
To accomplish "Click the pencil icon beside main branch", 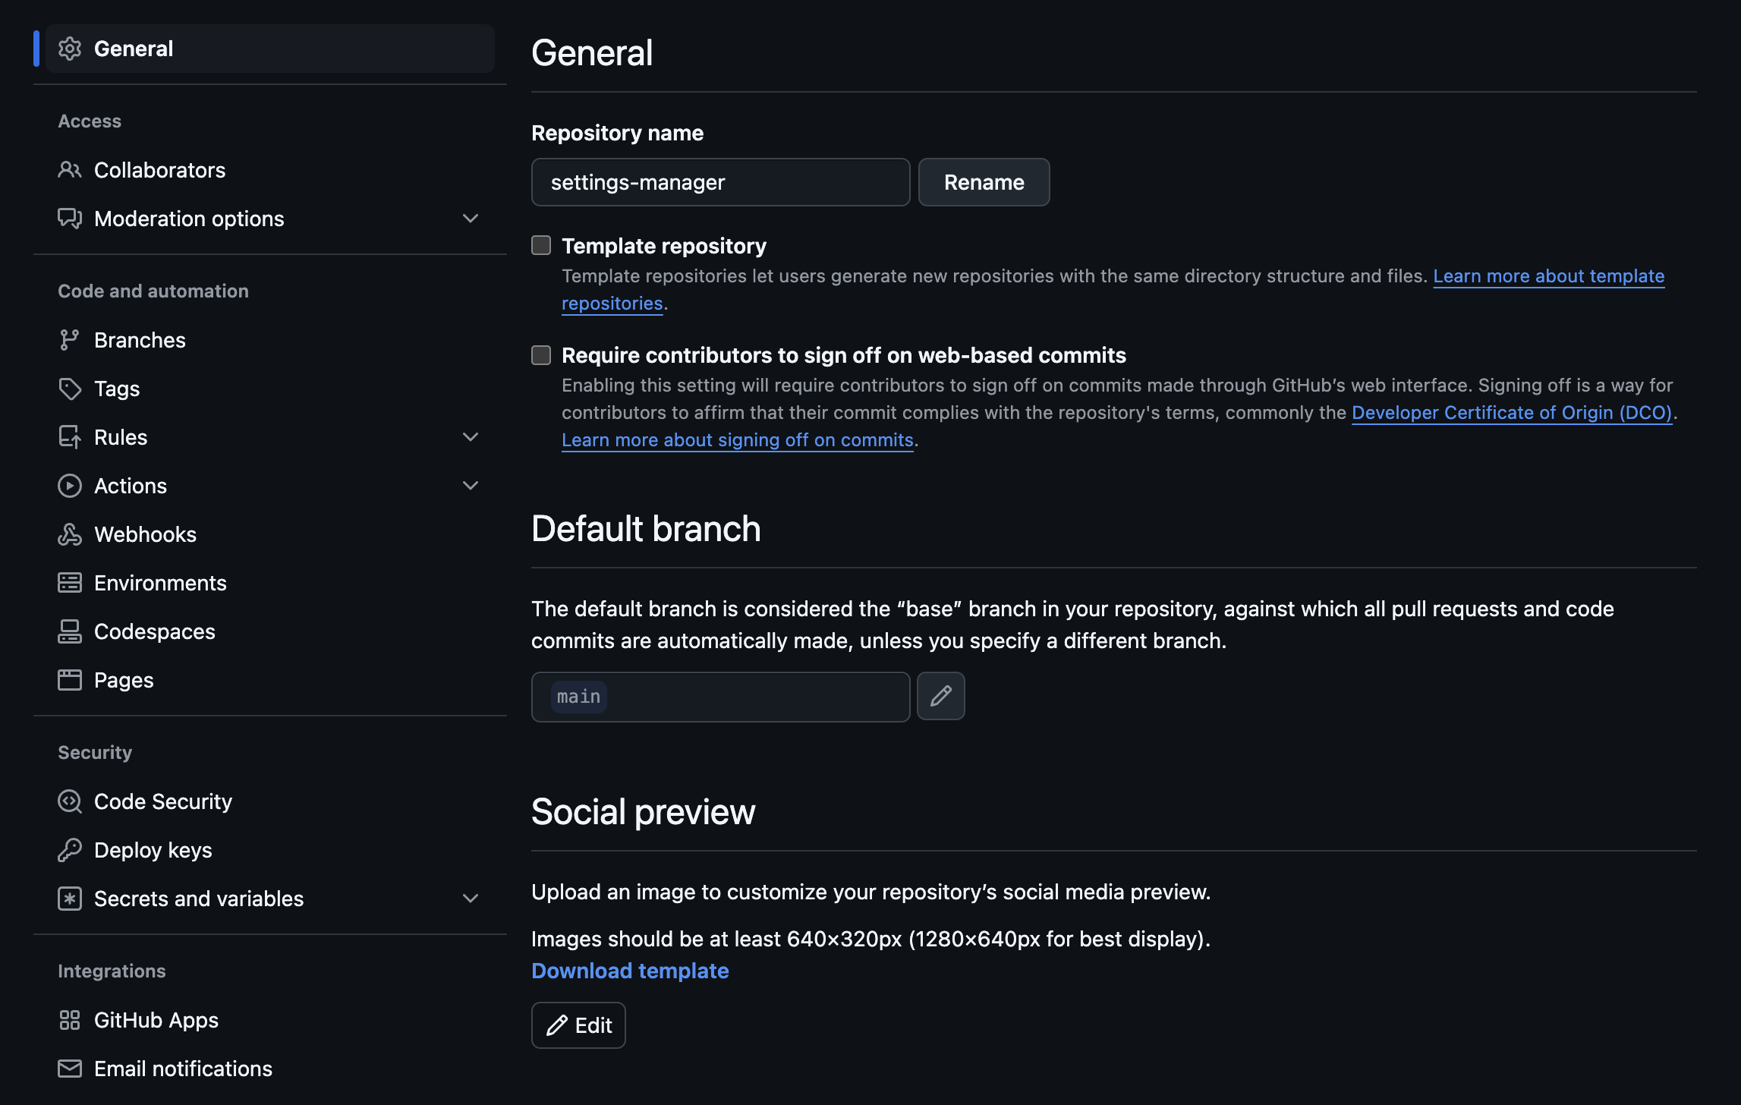I will click(940, 696).
